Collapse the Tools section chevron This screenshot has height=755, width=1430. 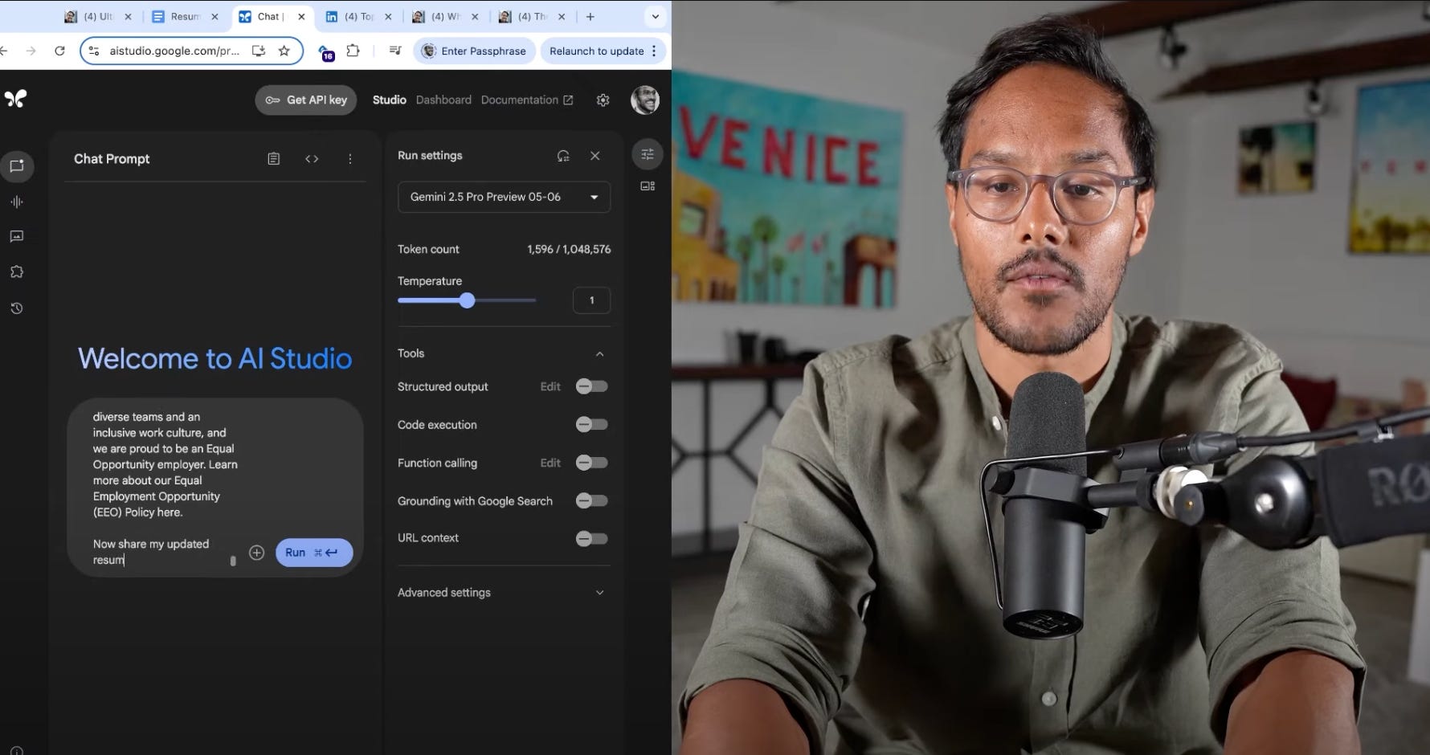(x=599, y=353)
